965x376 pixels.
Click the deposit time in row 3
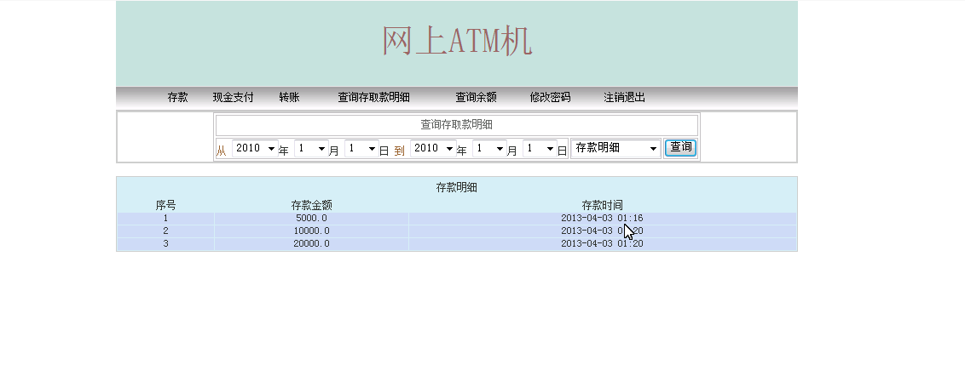[x=602, y=244]
